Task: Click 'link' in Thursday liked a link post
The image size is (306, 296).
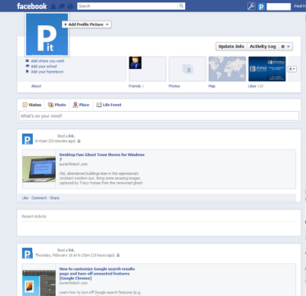Action: (71, 250)
